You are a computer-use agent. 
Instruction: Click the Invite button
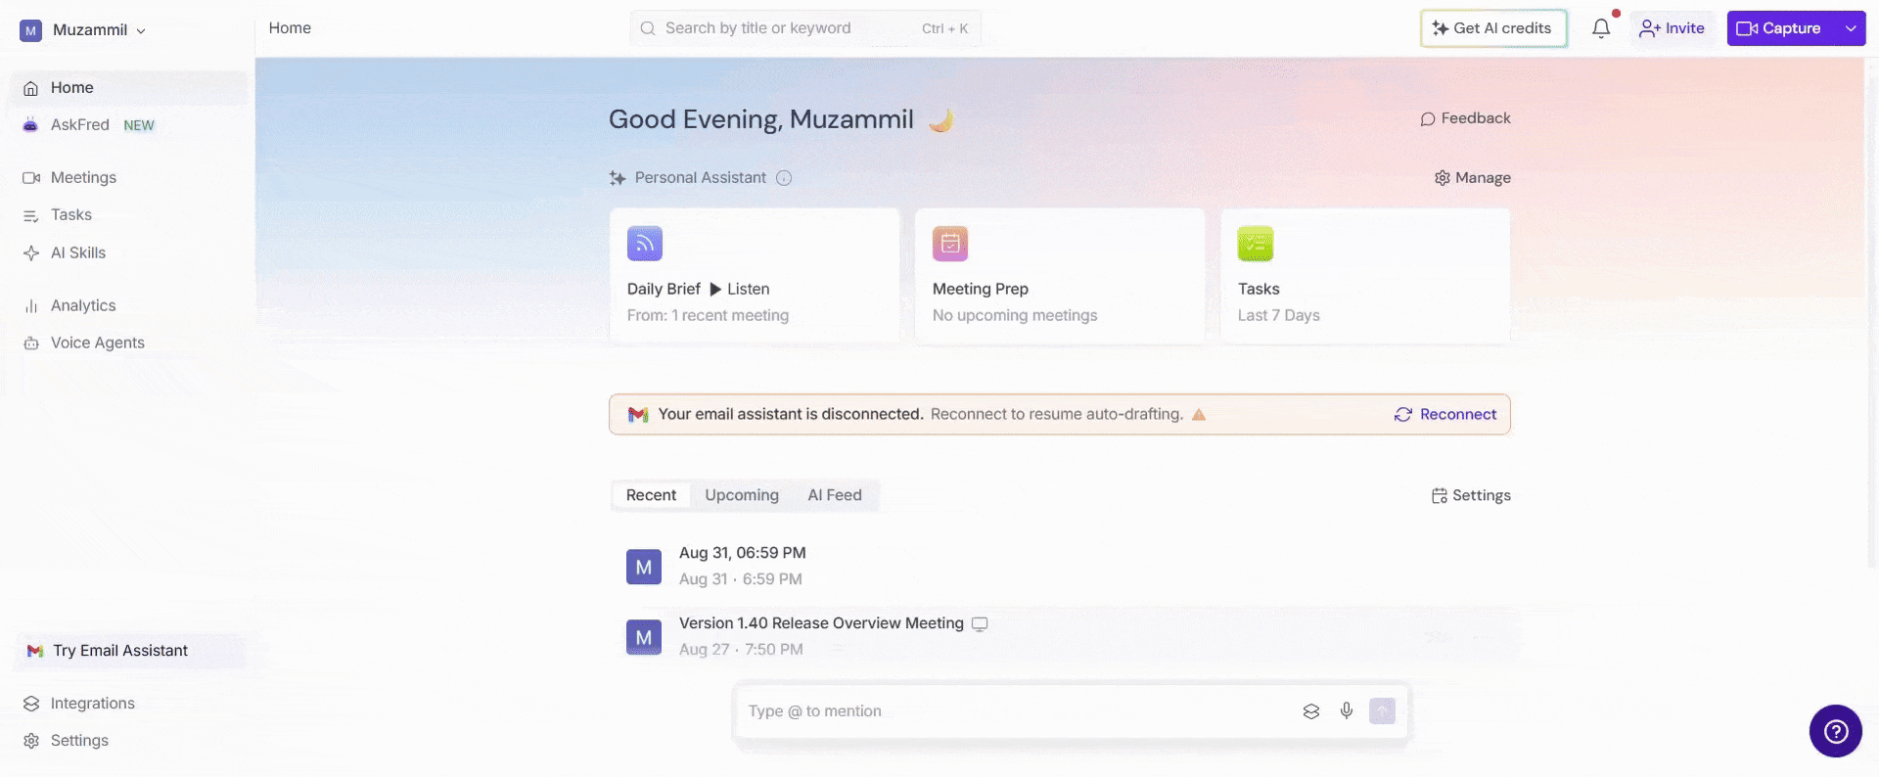(x=1673, y=28)
